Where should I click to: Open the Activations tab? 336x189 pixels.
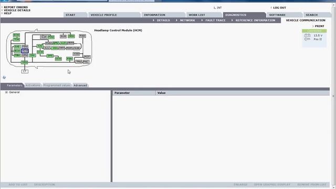click(33, 85)
